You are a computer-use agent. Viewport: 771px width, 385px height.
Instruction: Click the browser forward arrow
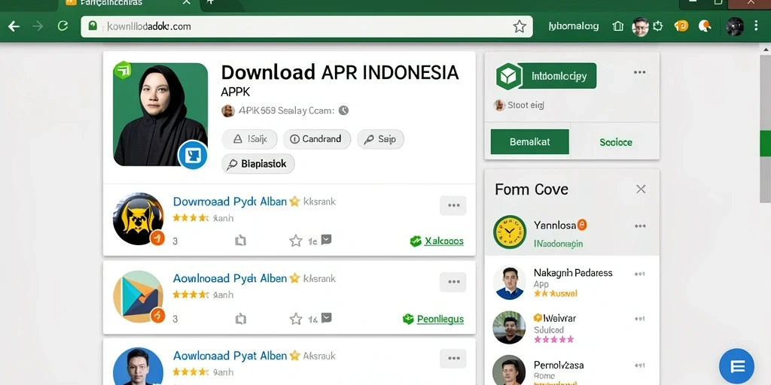[x=38, y=26]
